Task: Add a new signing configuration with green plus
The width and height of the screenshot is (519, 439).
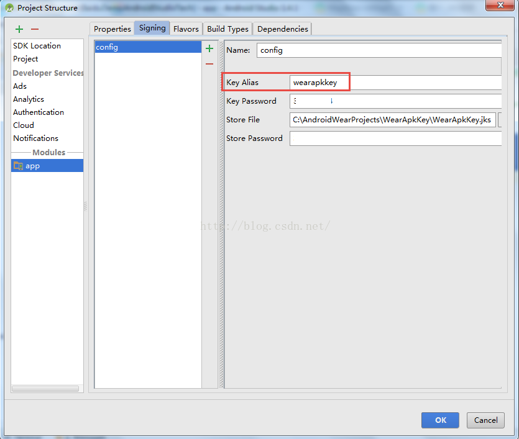Action: 209,48
